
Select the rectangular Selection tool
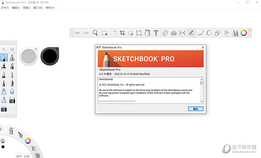click(x=105, y=33)
